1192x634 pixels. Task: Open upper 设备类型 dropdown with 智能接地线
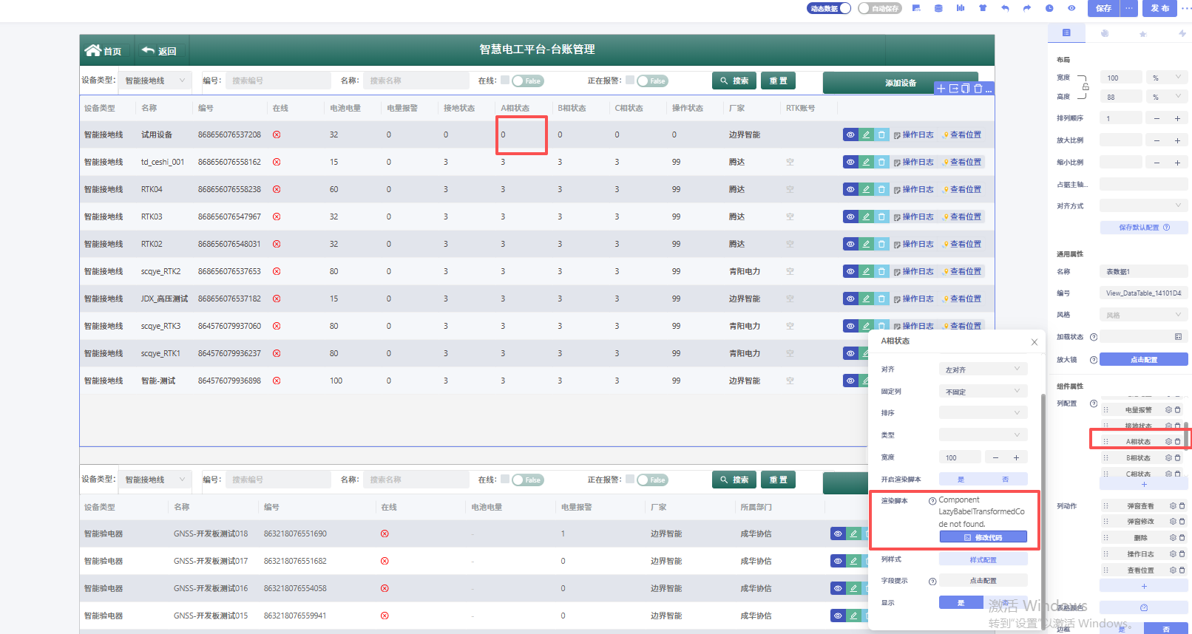[155, 81]
